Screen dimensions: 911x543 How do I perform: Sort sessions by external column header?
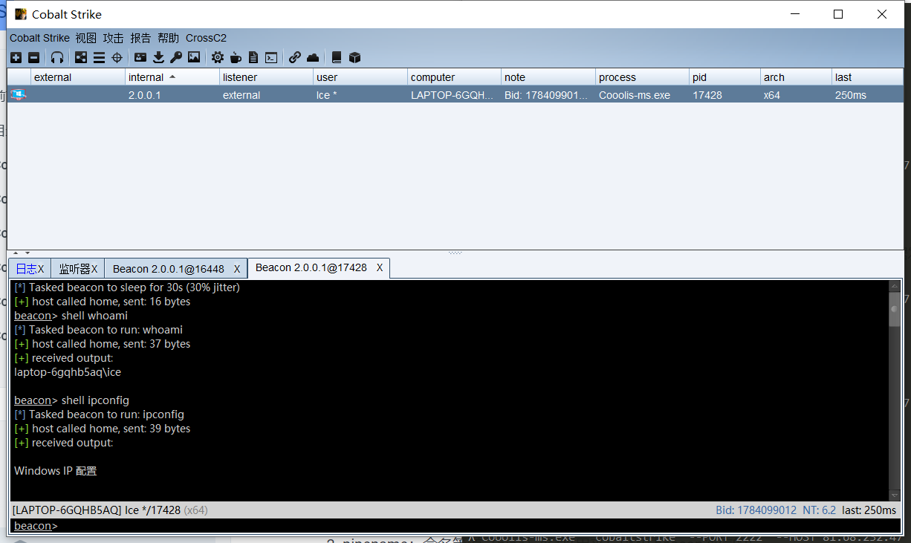(x=78, y=77)
